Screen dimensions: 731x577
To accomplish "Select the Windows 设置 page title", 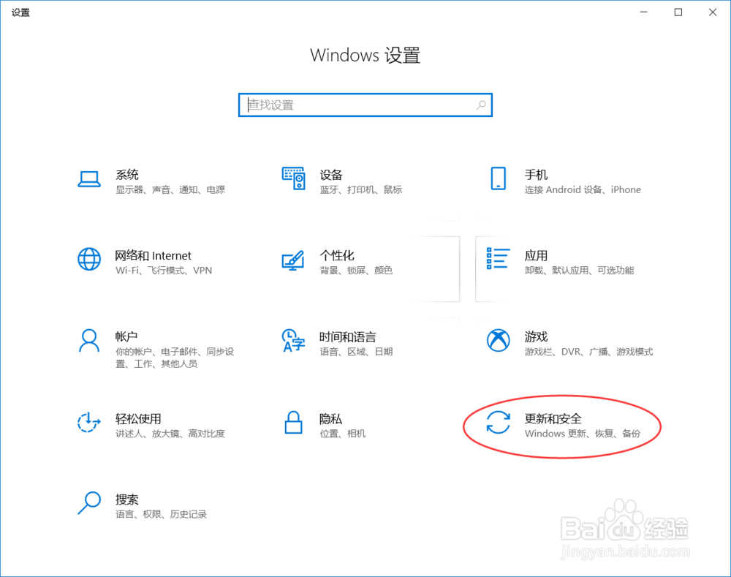I will [365, 55].
